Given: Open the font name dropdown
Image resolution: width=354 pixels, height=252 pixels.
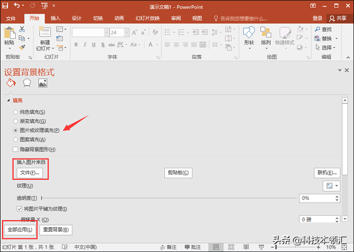Looking at the screenshot, I should 106,33.
